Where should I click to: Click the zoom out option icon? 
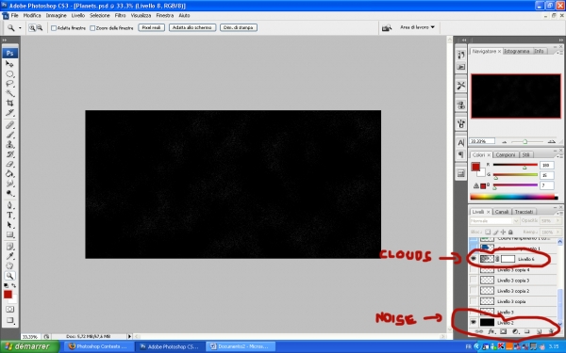[x=40, y=27]
